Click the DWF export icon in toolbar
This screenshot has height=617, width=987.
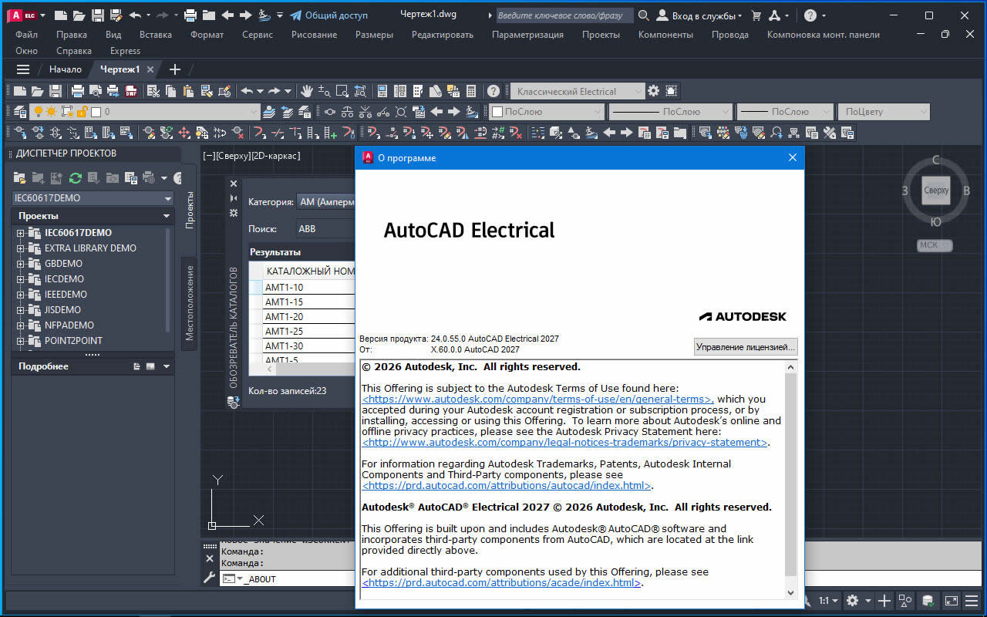click(x=131, y=91)
